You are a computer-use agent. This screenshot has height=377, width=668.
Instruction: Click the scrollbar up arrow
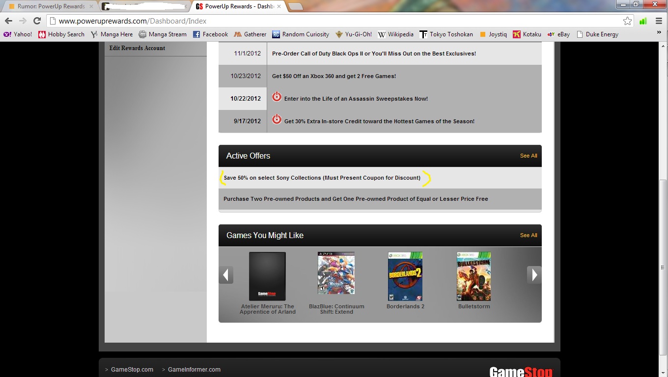[x=663, y=46]
